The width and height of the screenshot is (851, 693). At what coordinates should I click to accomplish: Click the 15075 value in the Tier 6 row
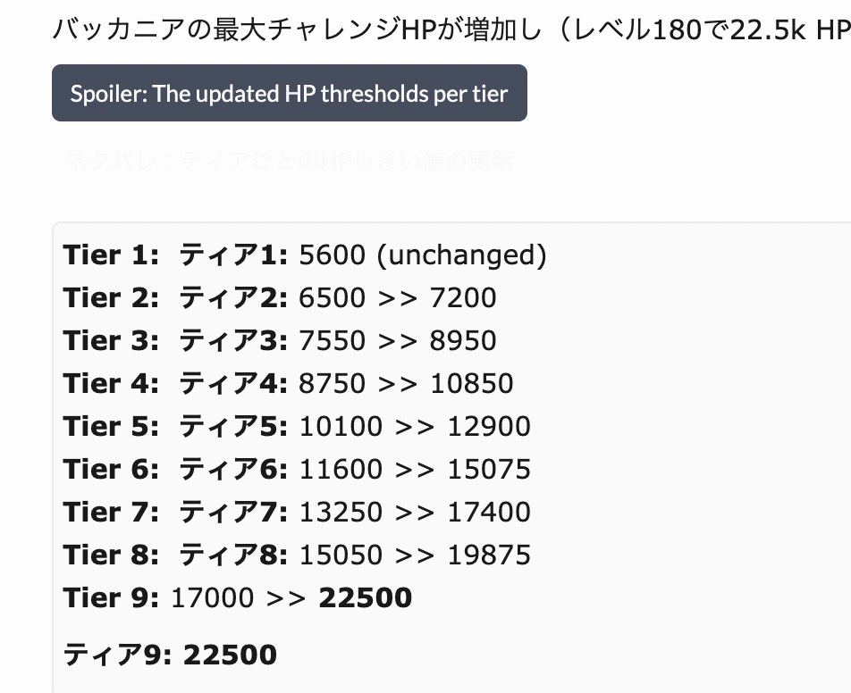tap(488, 470)
